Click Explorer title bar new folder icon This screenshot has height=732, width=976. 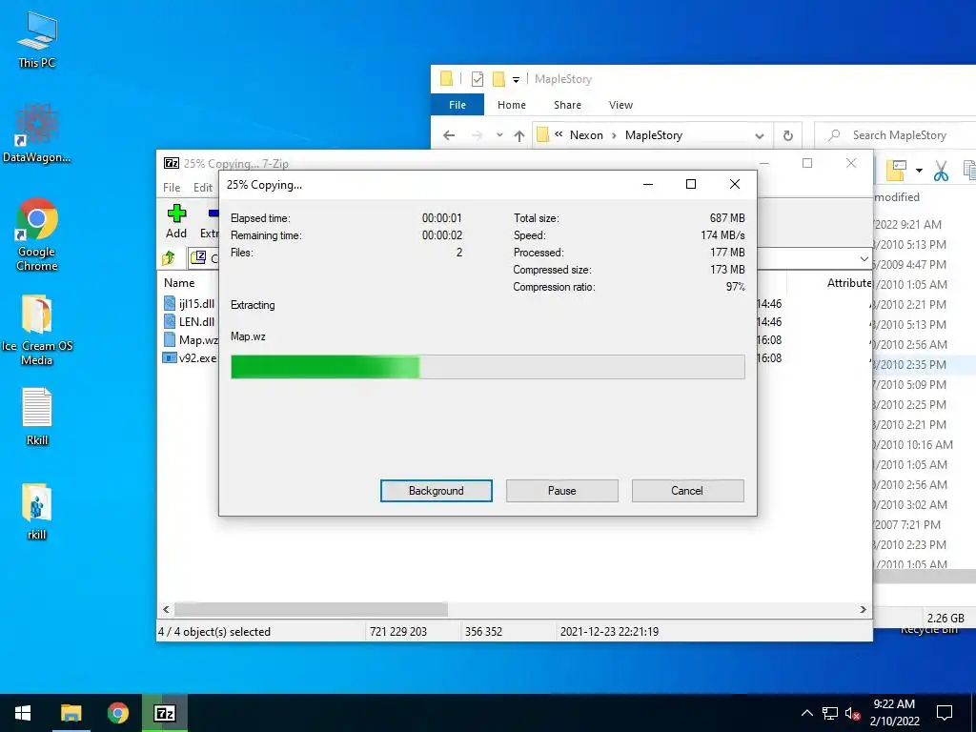(x=498, y=79)
